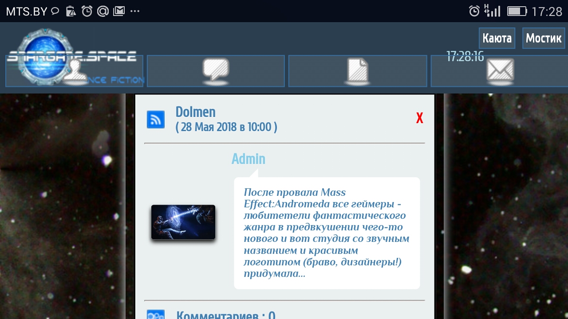Open the Dolmen post title
The image size is (568, 319).
point(196,112)
